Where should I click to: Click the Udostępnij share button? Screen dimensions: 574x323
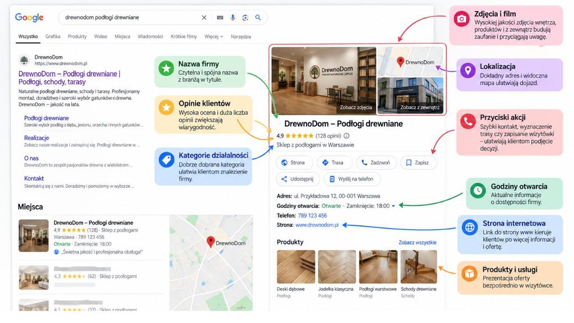tap(298, 179)
